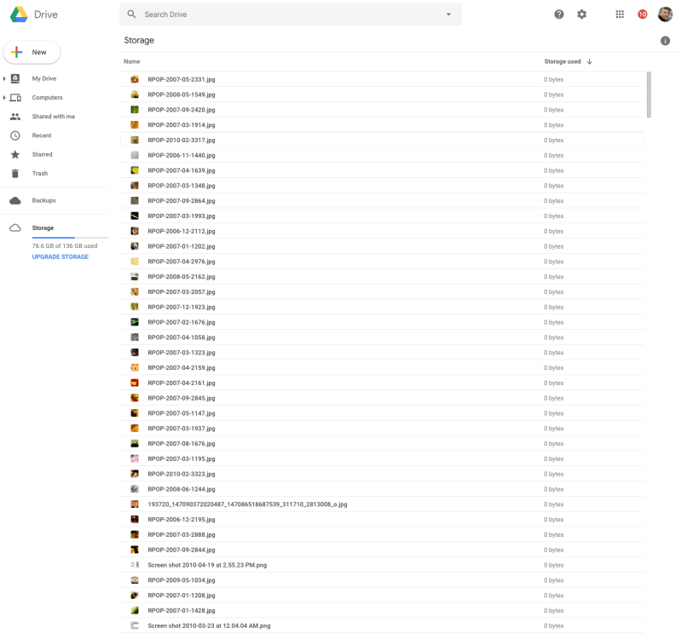This screenshot has height=634, width=681.
Task: Show details with the info icon
Action: click(665, 41)
